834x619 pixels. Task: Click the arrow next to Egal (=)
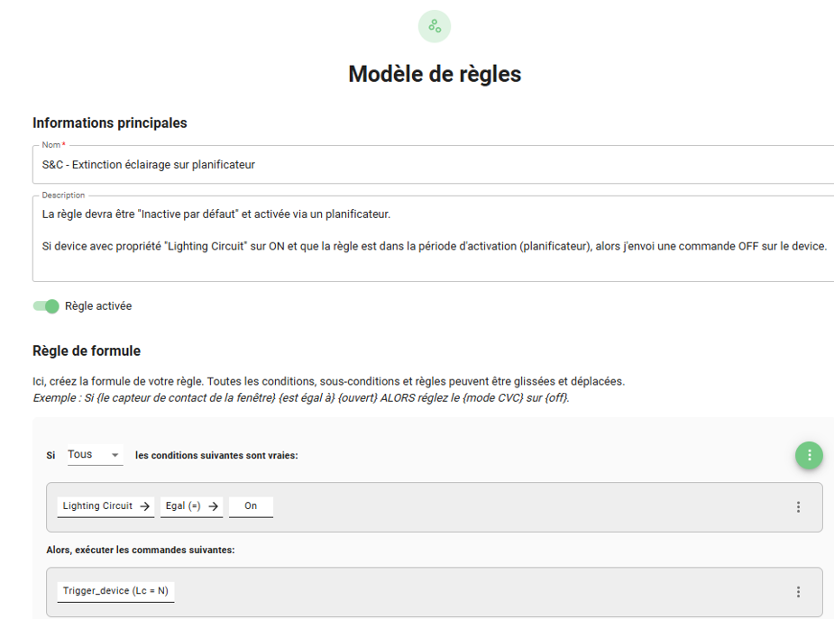[214, 506]
